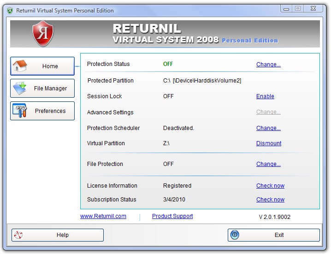
Task: Click the Exit button
Action: [x=273, y=235]
